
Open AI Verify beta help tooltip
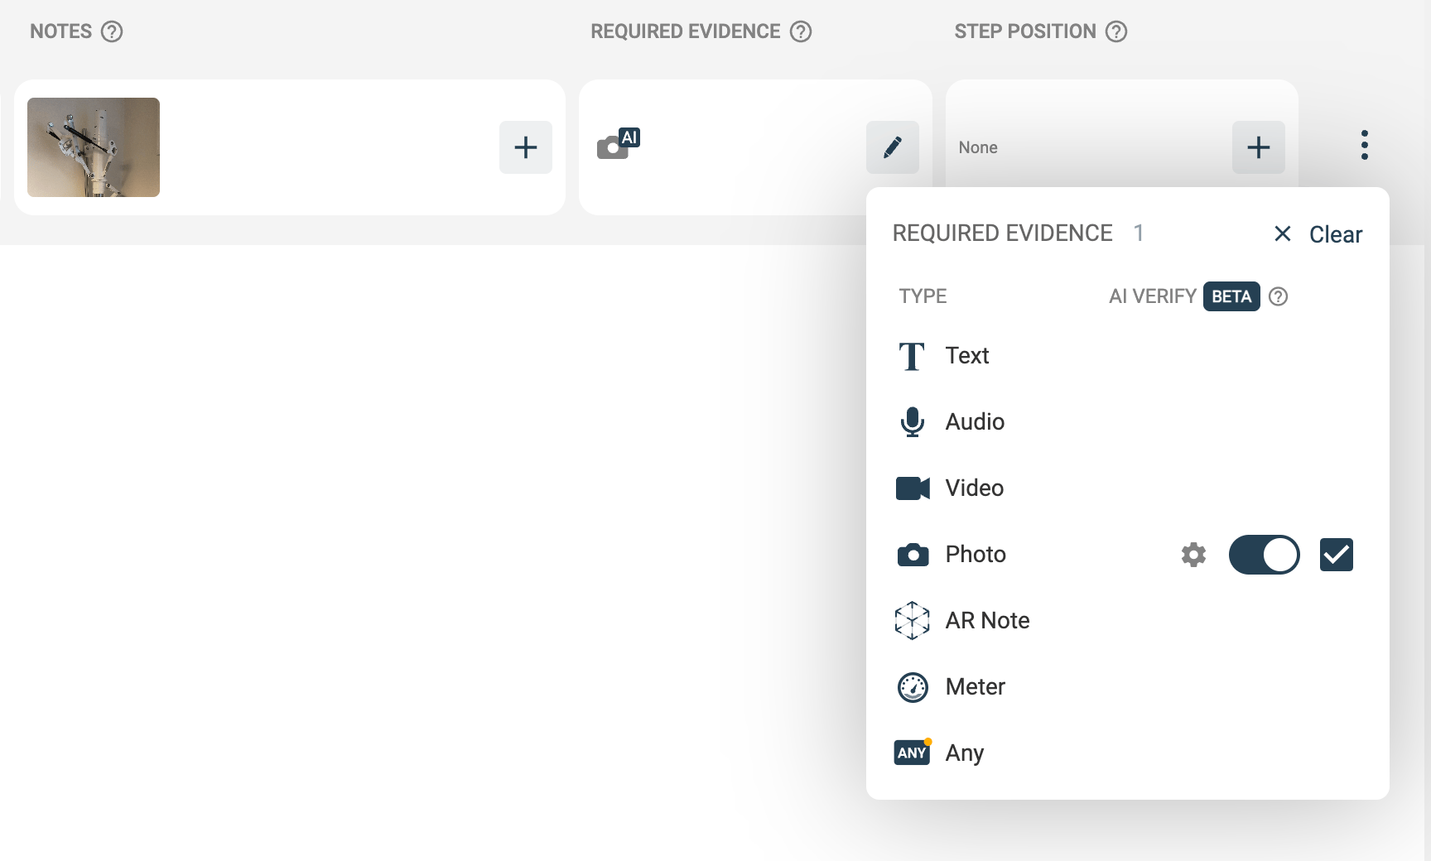tap(1279, 296)
